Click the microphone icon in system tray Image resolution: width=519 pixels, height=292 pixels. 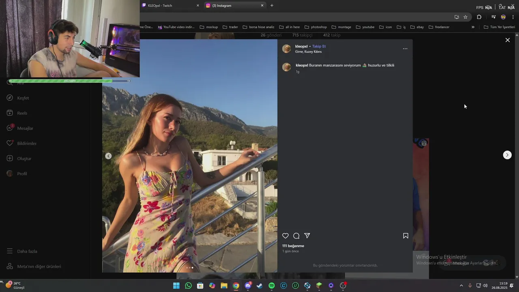tap(470, 286)
